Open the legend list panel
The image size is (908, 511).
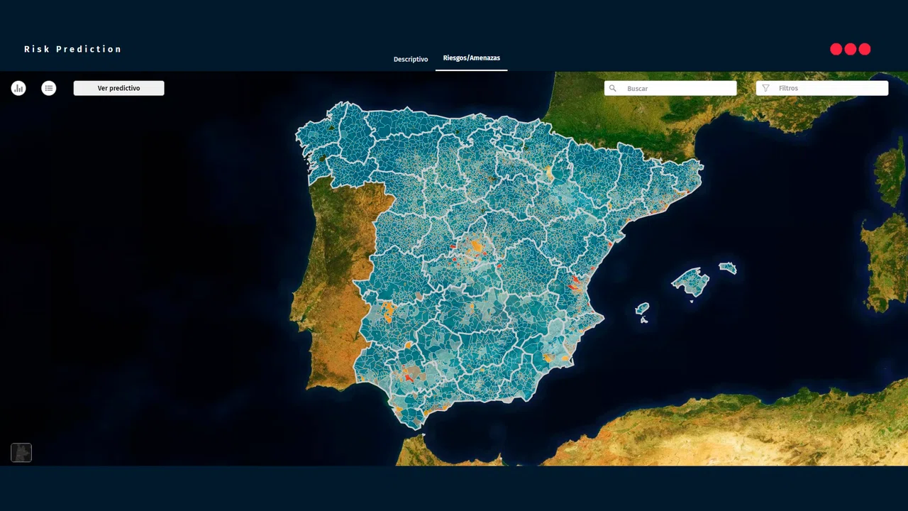48,88
